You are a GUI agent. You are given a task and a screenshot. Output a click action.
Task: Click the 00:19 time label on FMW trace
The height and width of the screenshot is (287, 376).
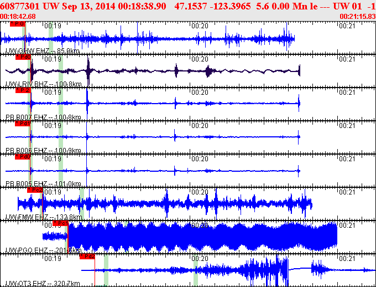53,192
